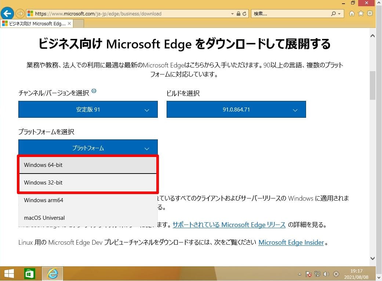Go back with the browser Back arrow

(7, 14)
